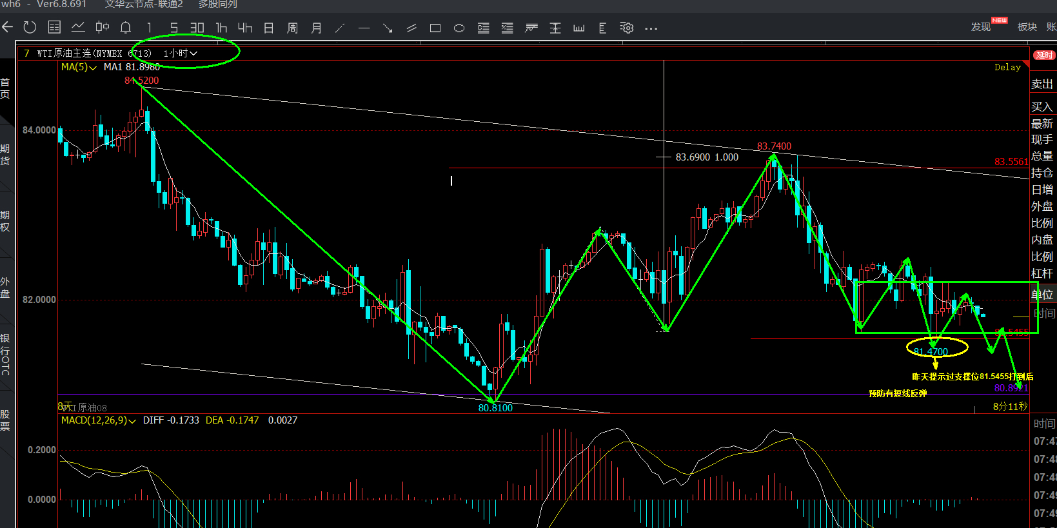Switch to time-sharing line chart icon

coord(78,27)
